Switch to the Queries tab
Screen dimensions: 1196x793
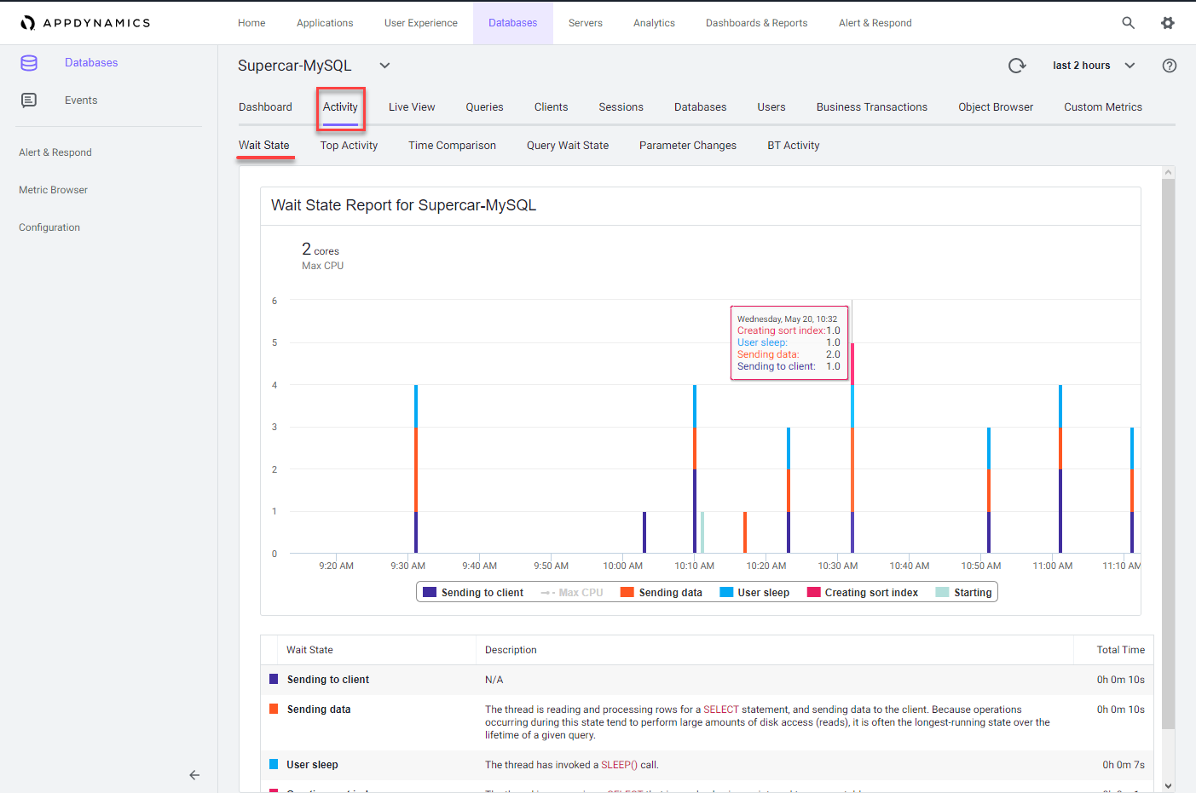484,107
